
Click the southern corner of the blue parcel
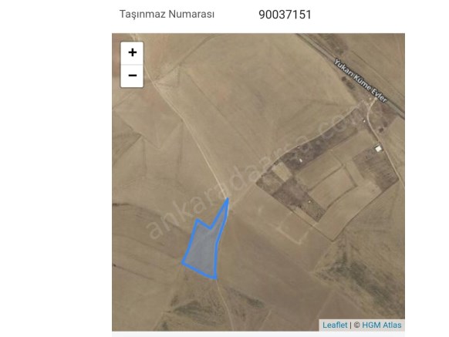point(214,278)
